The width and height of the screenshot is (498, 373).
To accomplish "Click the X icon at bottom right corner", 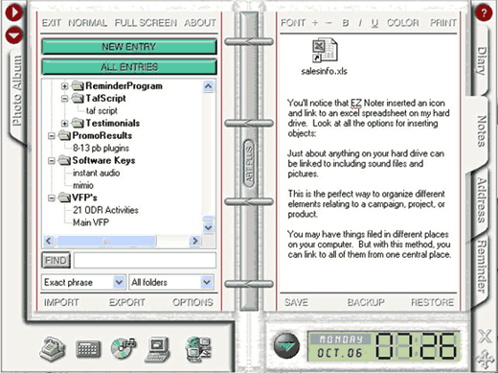I will pos(485,336).
